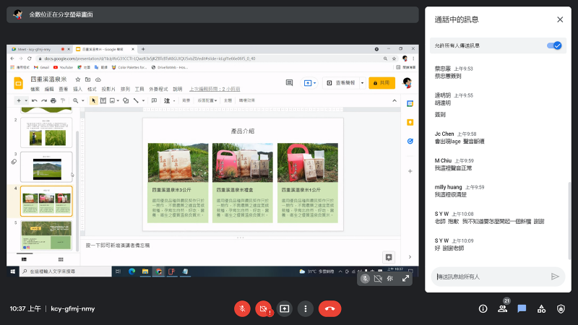Click the redo arrow in Slides toolbar

pyautogui.click(x=44, y=100)
